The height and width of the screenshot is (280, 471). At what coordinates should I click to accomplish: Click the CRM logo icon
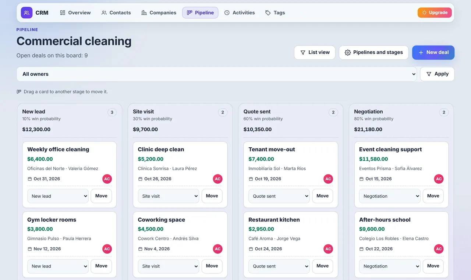click(x=26, y=12)
